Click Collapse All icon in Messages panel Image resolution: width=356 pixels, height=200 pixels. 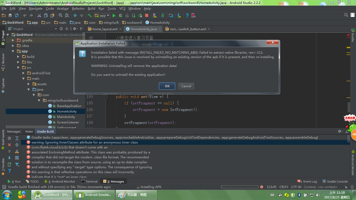[x=17, y=145]
